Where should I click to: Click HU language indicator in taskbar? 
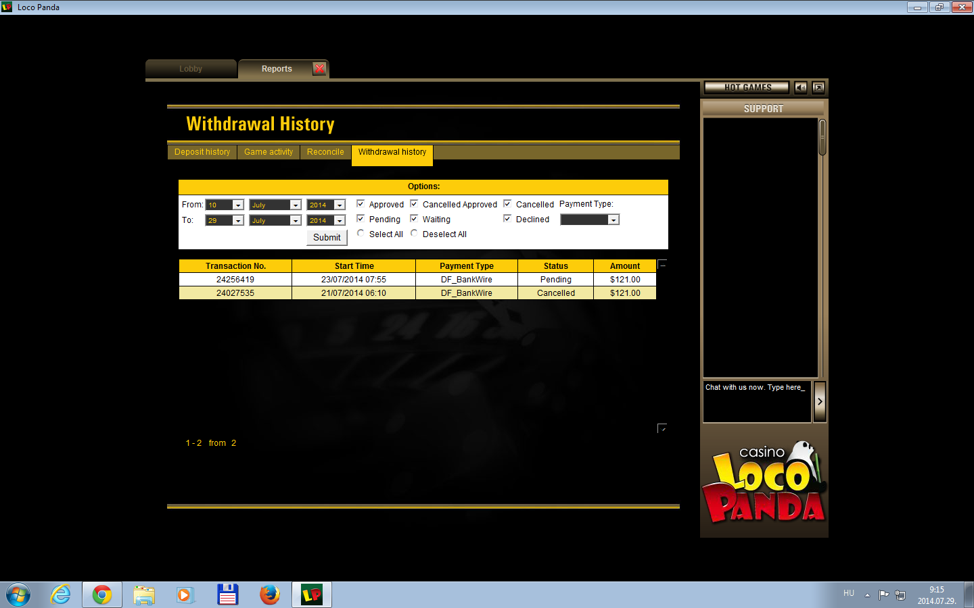[x=849, y=593]
